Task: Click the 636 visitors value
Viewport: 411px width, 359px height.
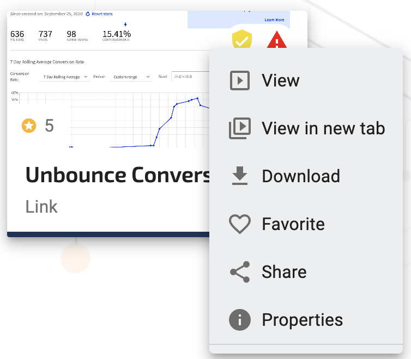Action: (17, 34)
